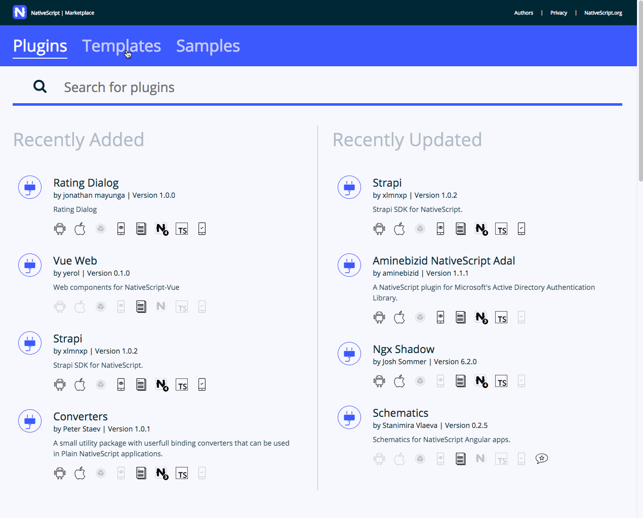Click plug avatar icon beside Vue Web
Viewport: 643px width, 518px height.
pos(30,265)
